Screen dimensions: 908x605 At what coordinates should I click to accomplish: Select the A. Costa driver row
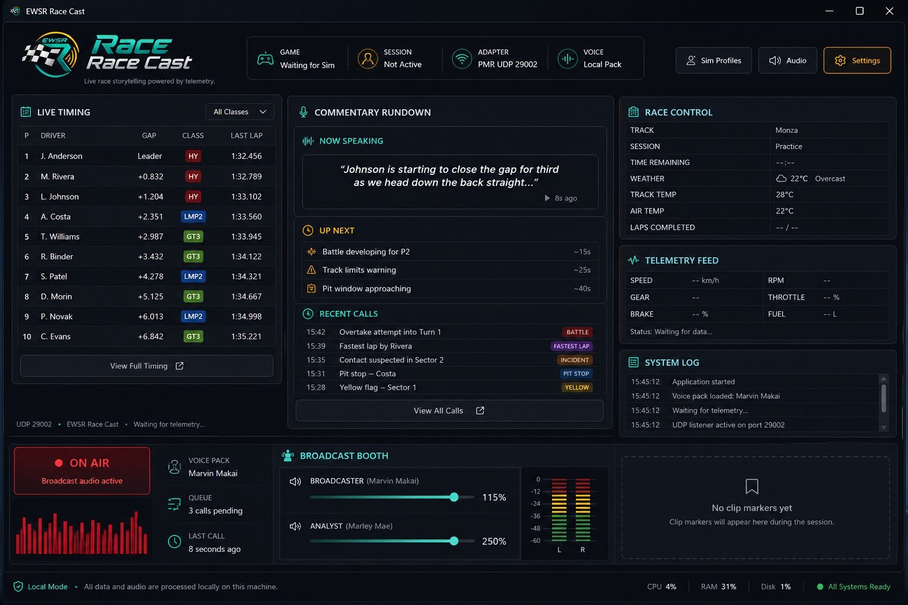point(147,216)
